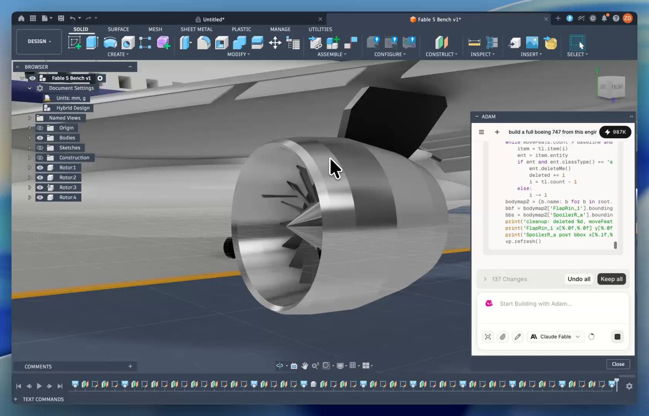Click the attach paperclip icon in ADAM

point(502,337)
